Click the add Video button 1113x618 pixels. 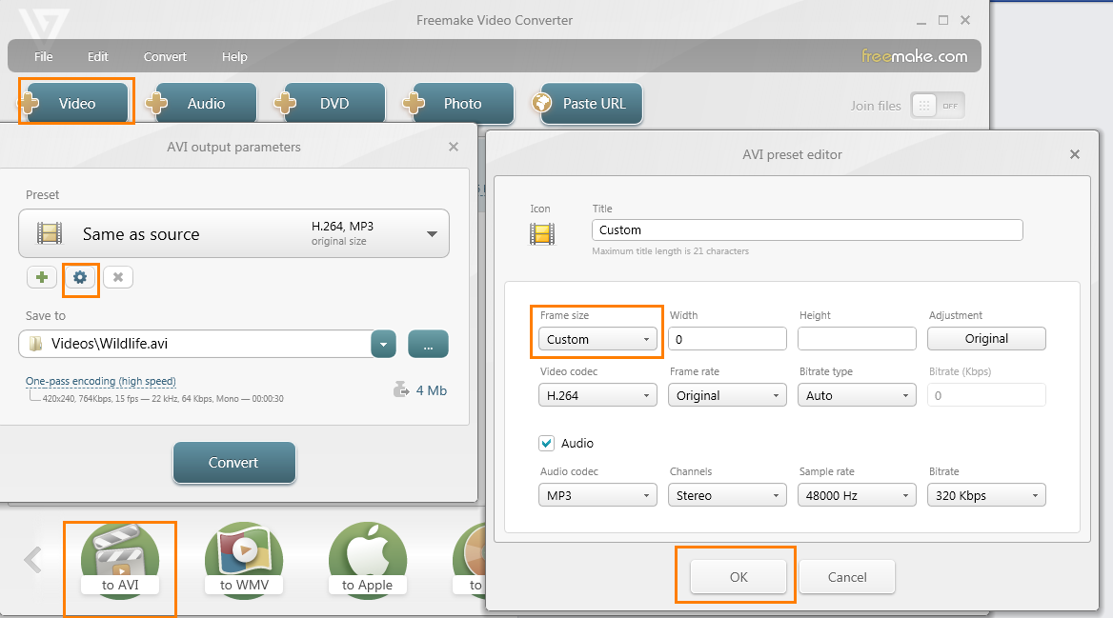click(x=76, y=104)
